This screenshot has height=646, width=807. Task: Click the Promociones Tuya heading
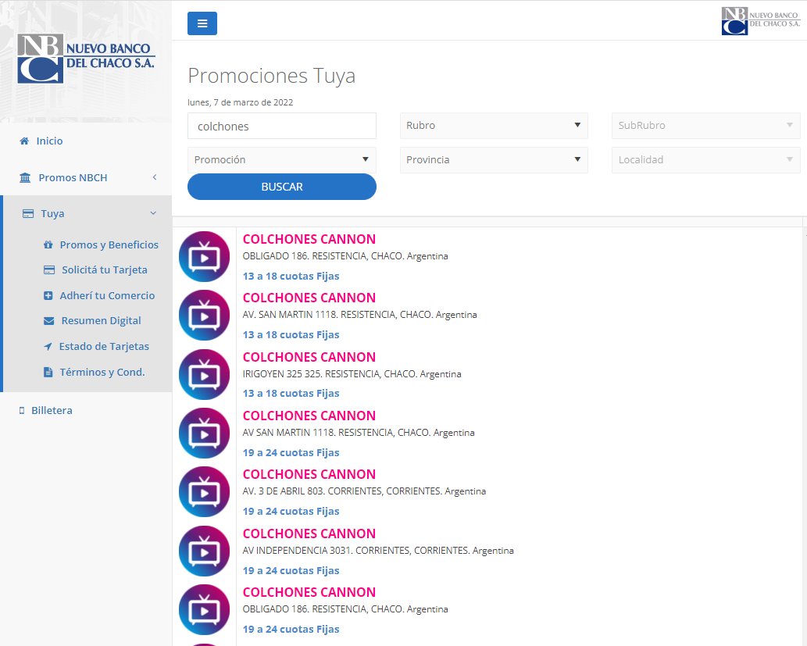[271, 76]
